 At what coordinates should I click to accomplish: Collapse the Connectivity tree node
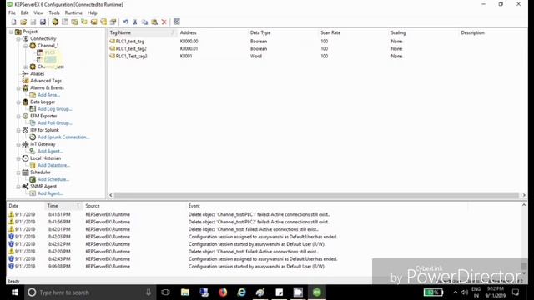[18, 39]
